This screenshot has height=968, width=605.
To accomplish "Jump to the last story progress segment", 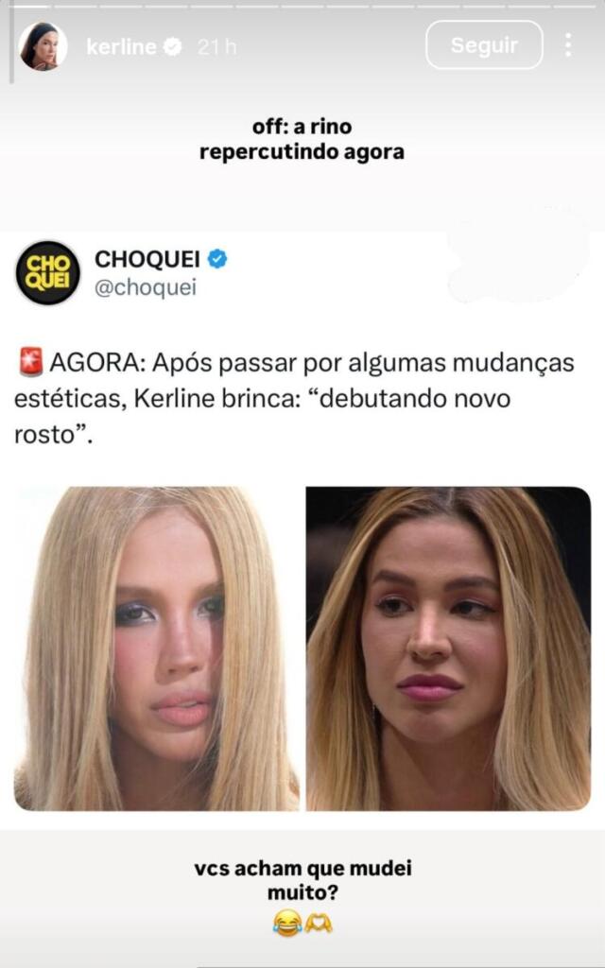I will coord(574,6).
